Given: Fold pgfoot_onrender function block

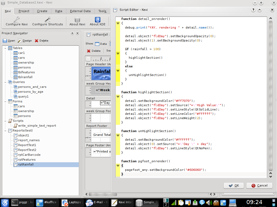Looking at the screenshot, I should (118, 166).
